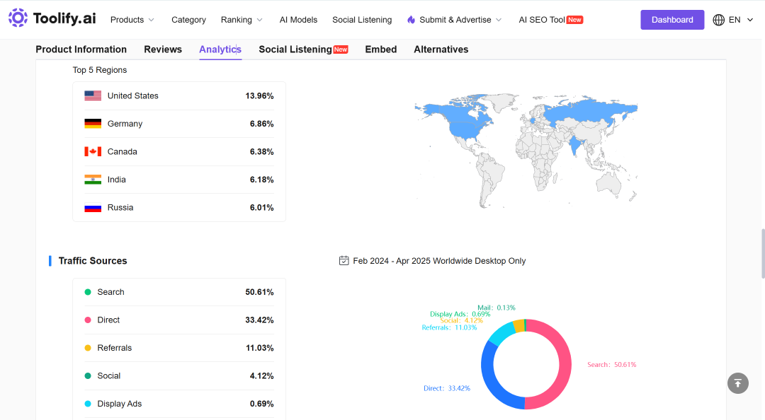
Task: Click the Toolify.ai logo icon
Action: point(18,18)
